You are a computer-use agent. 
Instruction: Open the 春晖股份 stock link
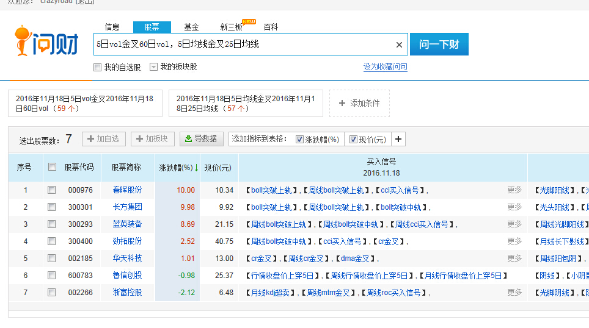127,190
